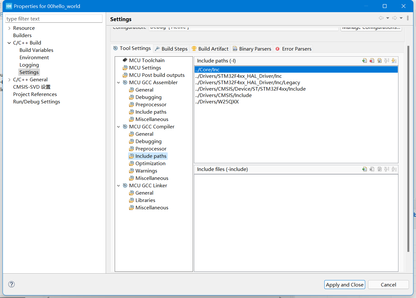This screenshot has height=298, width=416.
Task: Select MCU Post build outputs
Action: coord(157,75)
